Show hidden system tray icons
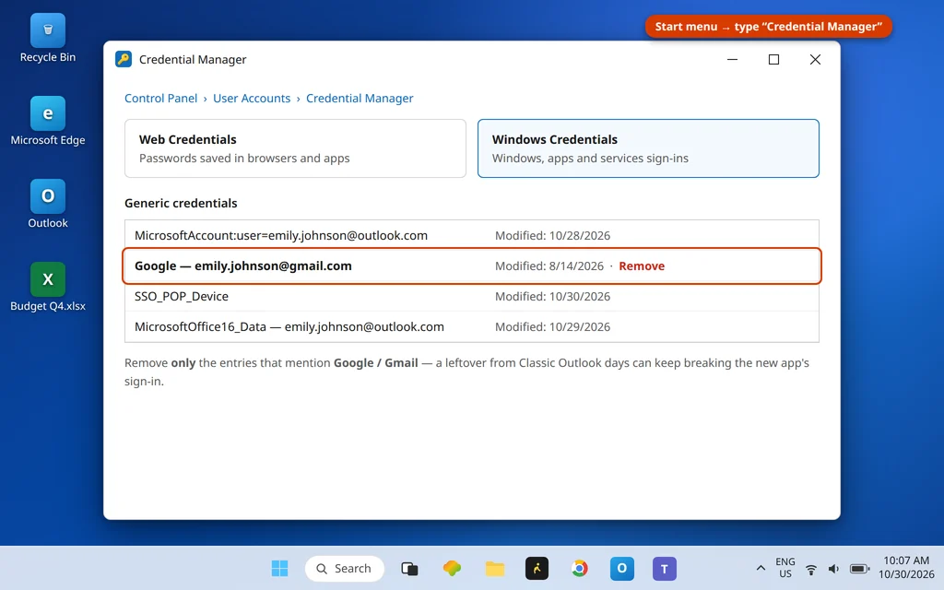Viewport: 944px width, 590px height. [x=761, y=568]
